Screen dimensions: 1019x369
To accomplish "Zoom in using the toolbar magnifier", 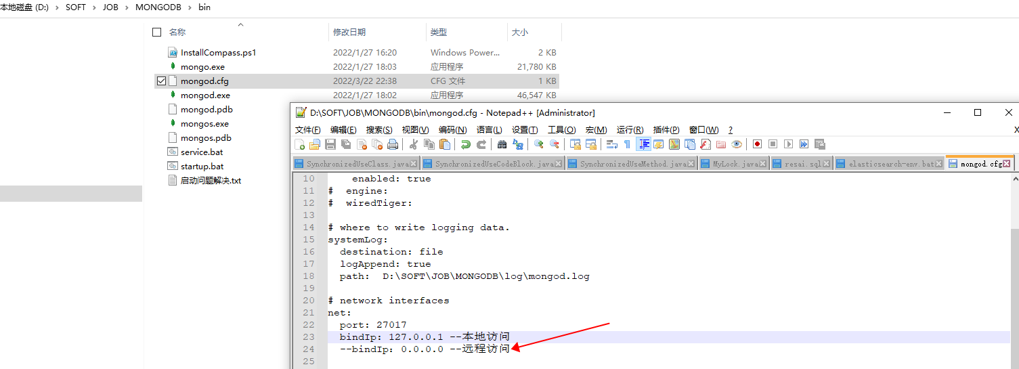I will click(x=539, y=144).
